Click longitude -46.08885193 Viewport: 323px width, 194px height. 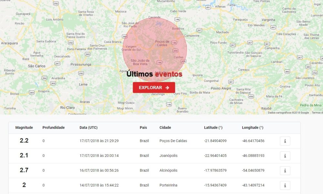click(253, 156)
